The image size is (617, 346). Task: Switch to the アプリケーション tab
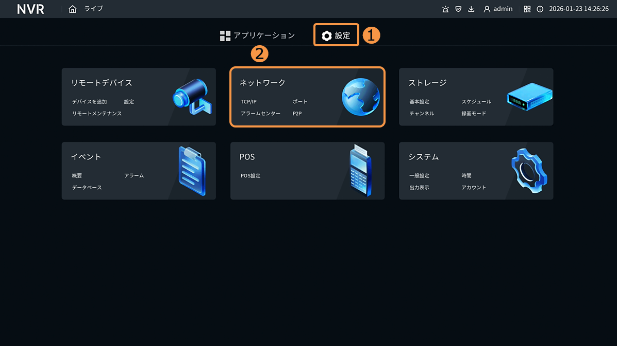tap(257, 35)
